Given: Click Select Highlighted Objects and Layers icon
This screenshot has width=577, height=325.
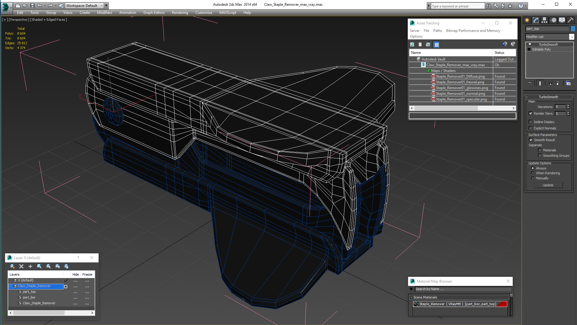Looking at the screenshot, I should click(x=39, y=266).
